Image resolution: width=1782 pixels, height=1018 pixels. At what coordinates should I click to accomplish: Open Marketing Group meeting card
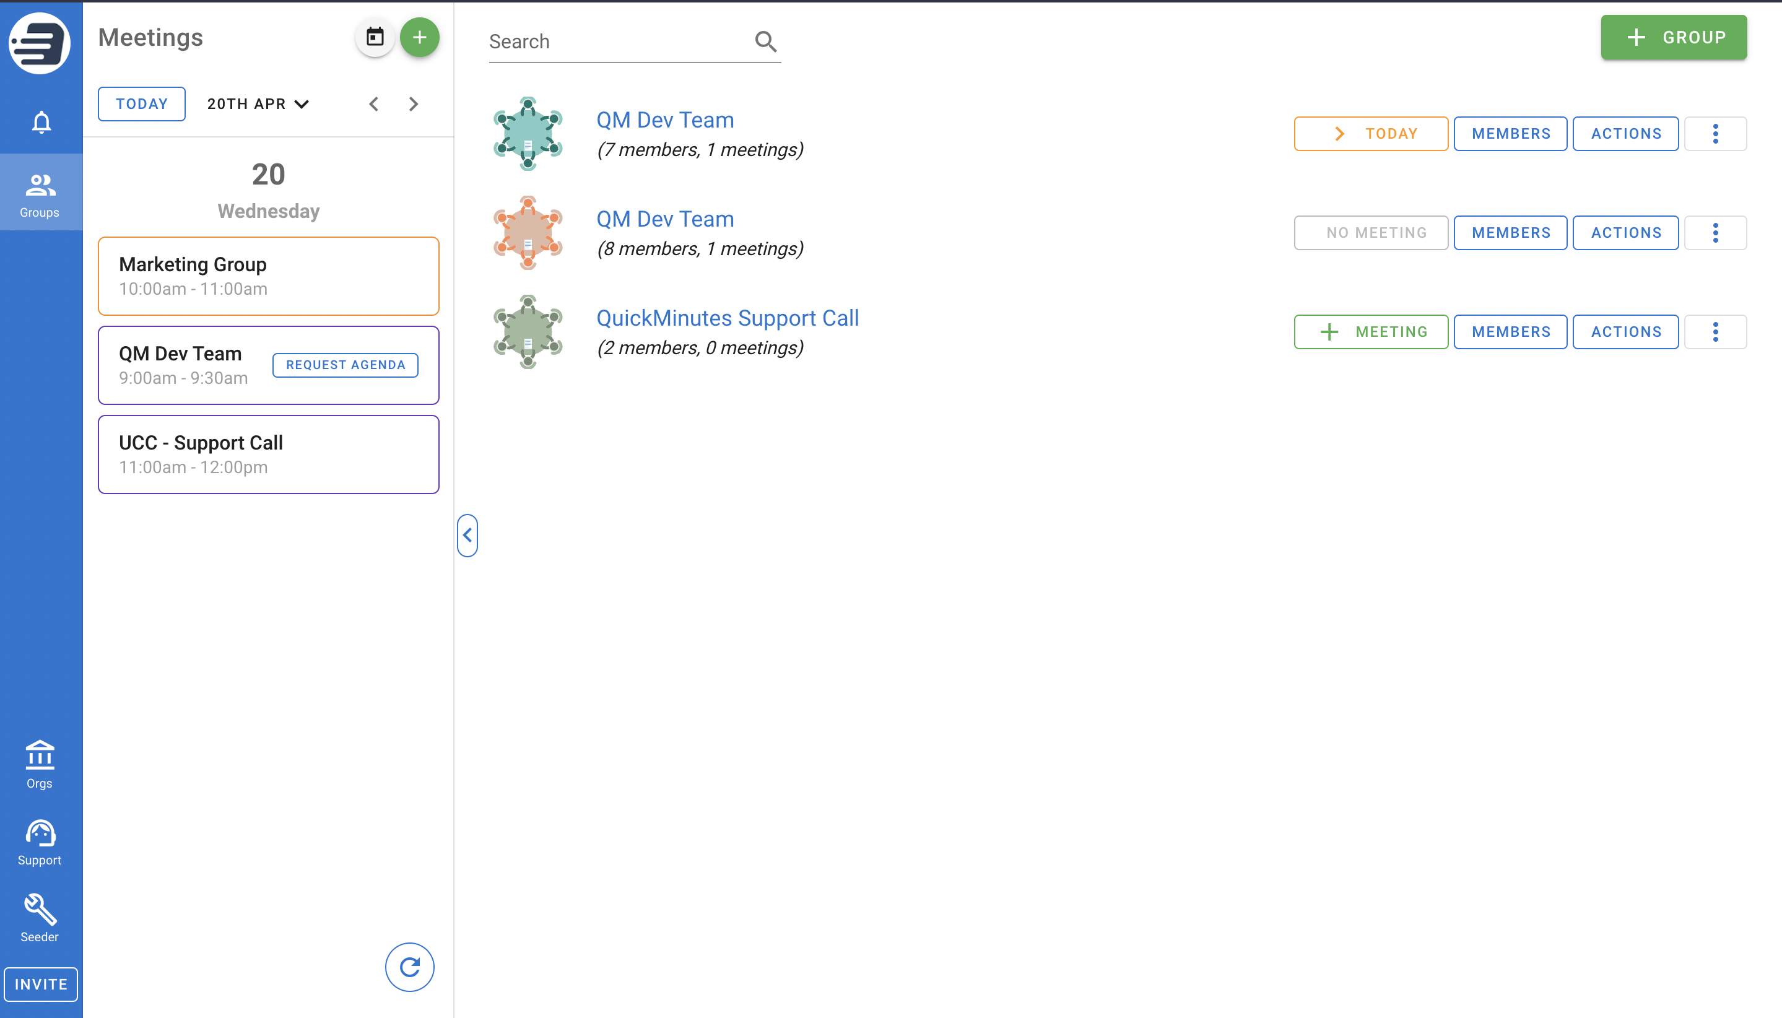coord(269,276)
